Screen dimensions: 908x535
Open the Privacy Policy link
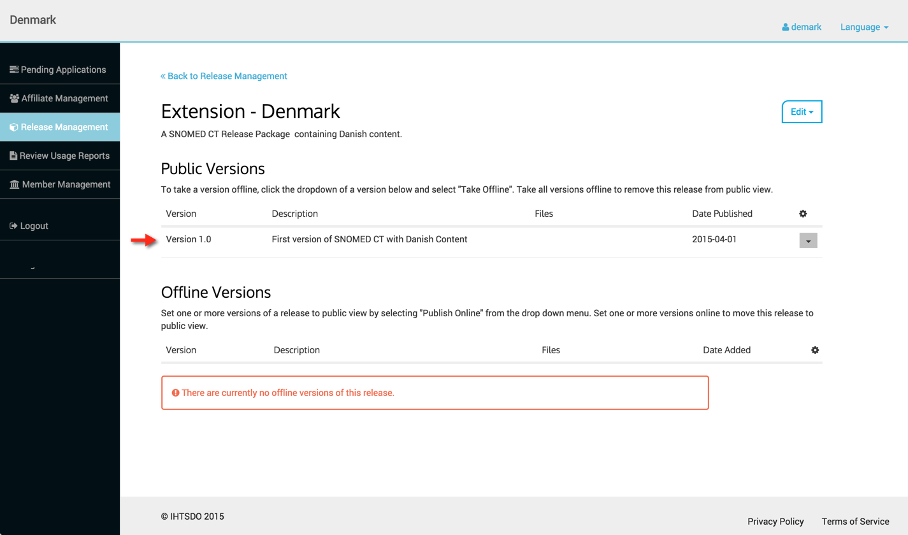point(775,521)
